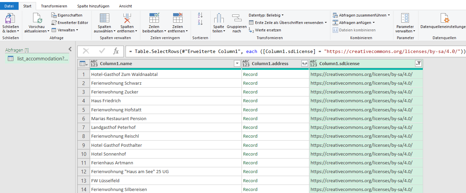The image size is (466, 193).
Task: Open the Spalte hinzufügen tab
Action: [93, 6]
